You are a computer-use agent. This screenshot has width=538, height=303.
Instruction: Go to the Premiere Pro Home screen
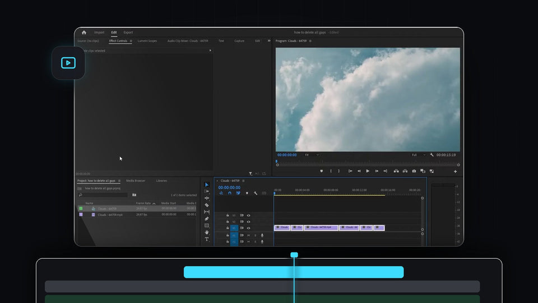[84, 33]
